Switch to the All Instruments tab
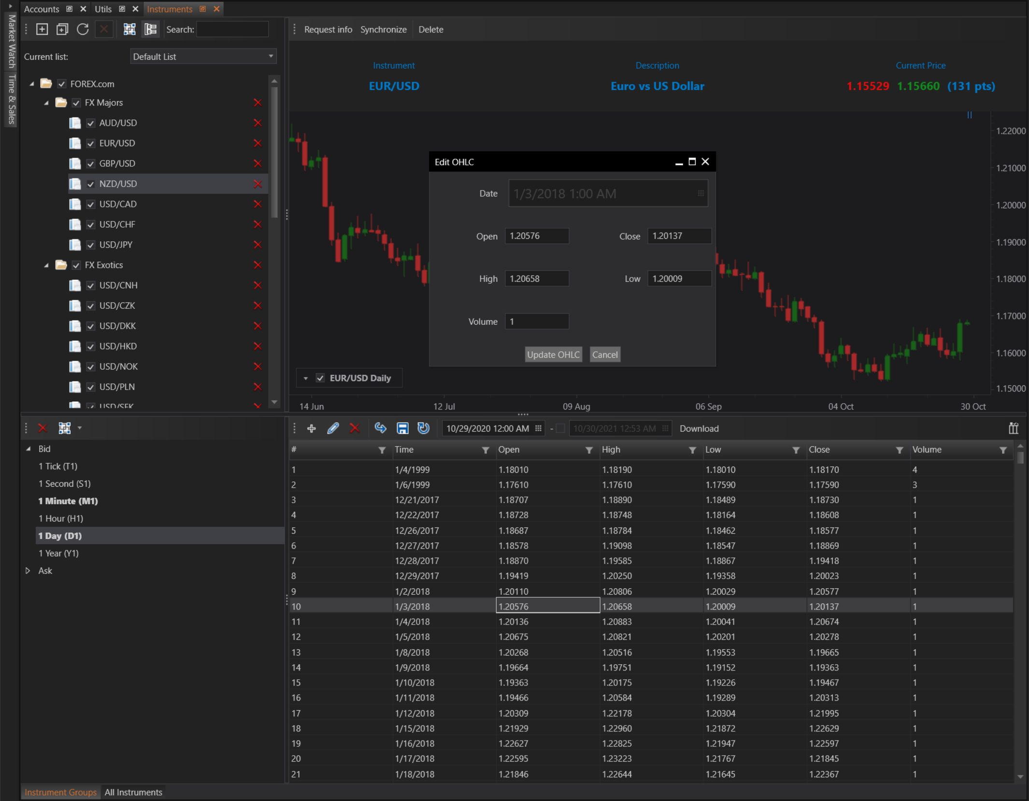 (x=133, y=792)
